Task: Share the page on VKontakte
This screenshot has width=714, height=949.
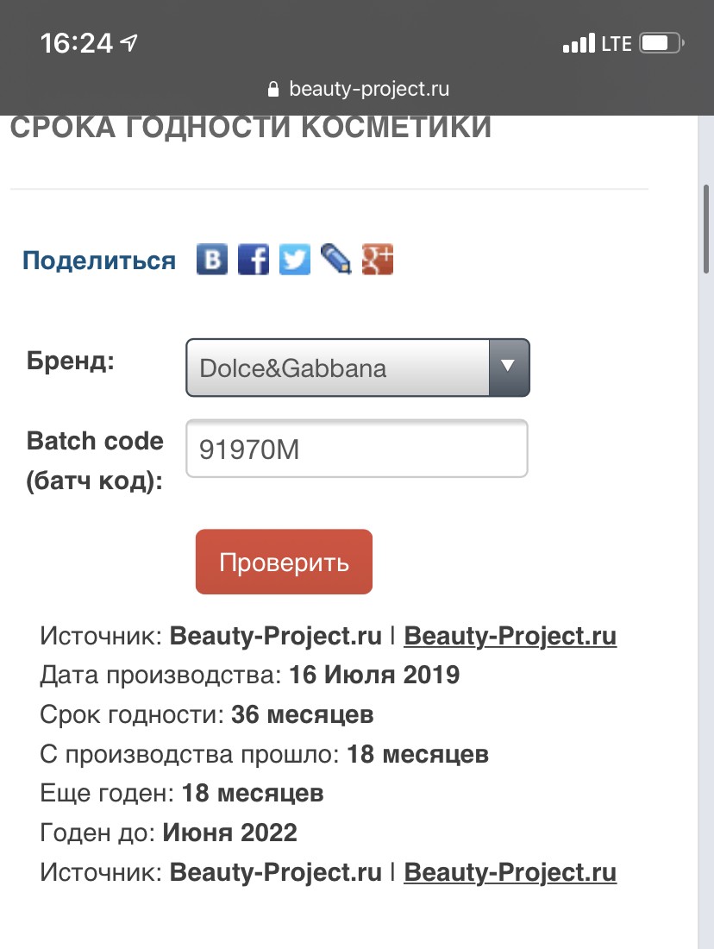Action: pos(212,259)
